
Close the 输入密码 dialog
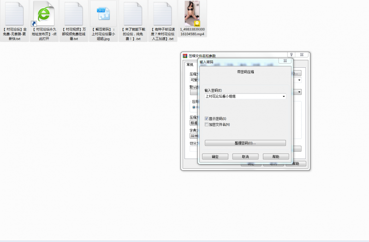coord(286,61)
